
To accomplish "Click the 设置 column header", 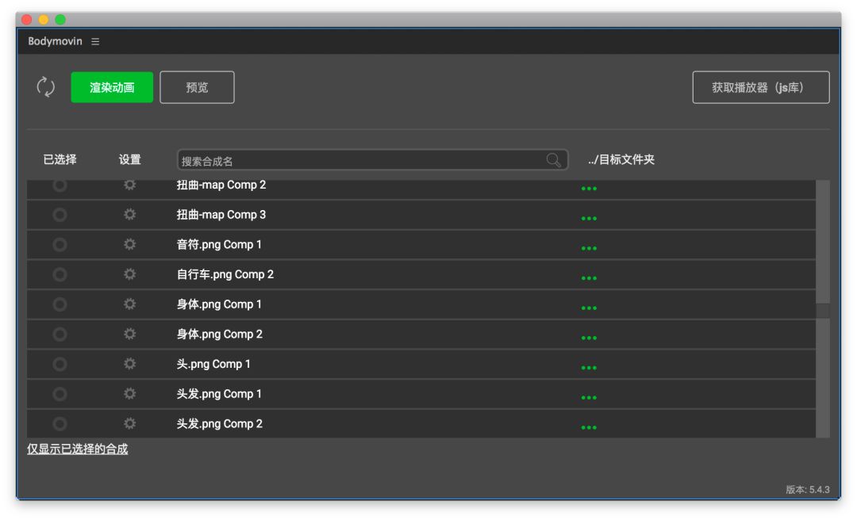I will pos(130,159).
